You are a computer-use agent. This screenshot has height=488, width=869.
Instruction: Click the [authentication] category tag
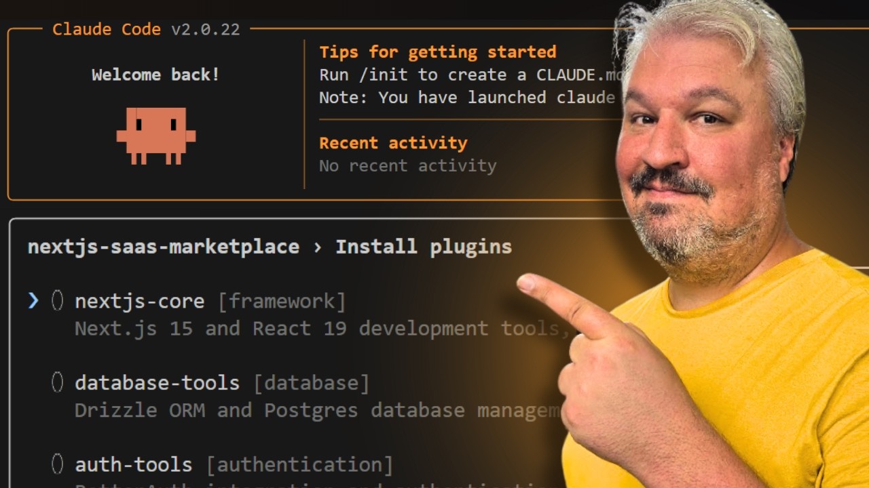click(300, 464)
